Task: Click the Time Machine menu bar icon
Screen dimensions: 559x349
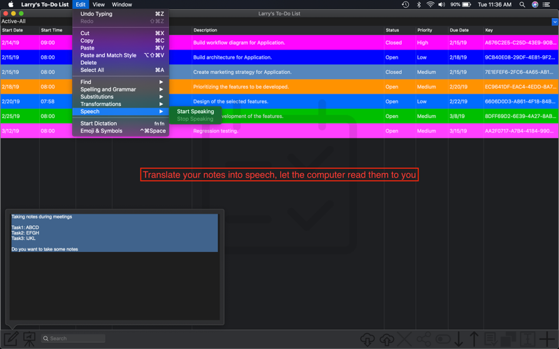Action: [405, 5]
